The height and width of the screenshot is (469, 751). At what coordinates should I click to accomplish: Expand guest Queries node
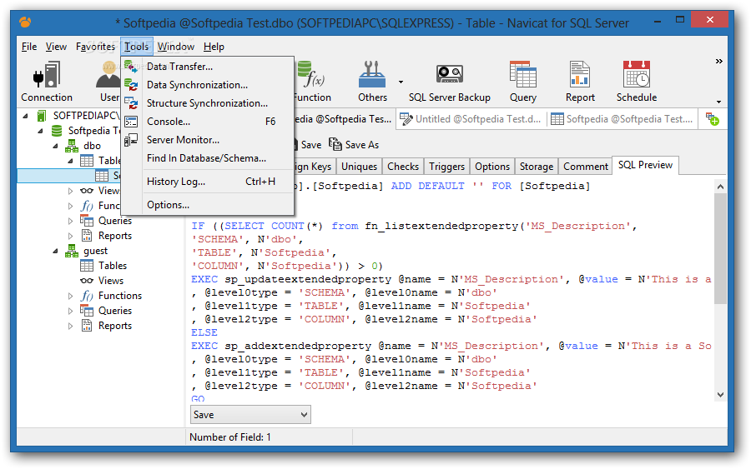(x=70, y=311)
